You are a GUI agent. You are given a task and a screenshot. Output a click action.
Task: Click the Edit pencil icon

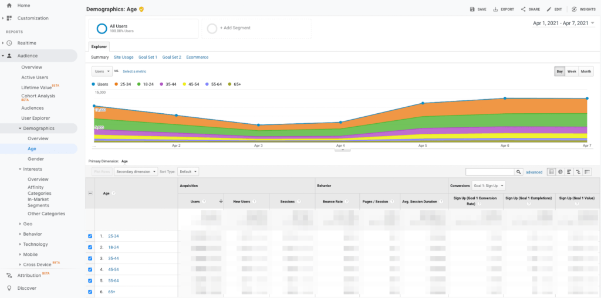tap(549, 9)
